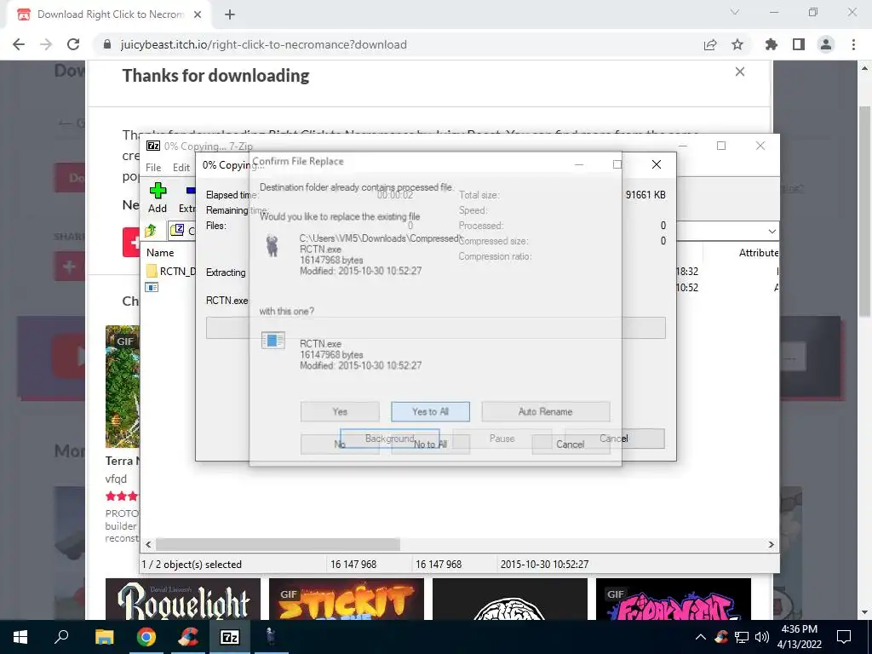Go up one folder in 7-Zip
This screenshot has height=654, width=872.
click(x=152, y=230)
